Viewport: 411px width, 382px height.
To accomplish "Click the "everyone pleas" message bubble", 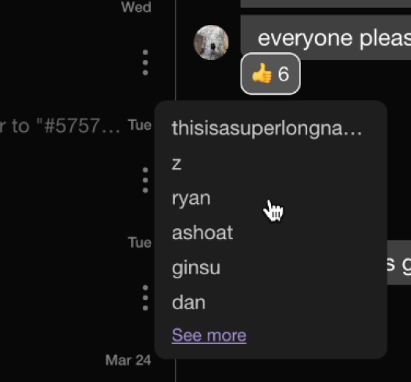I will [326, 37].
